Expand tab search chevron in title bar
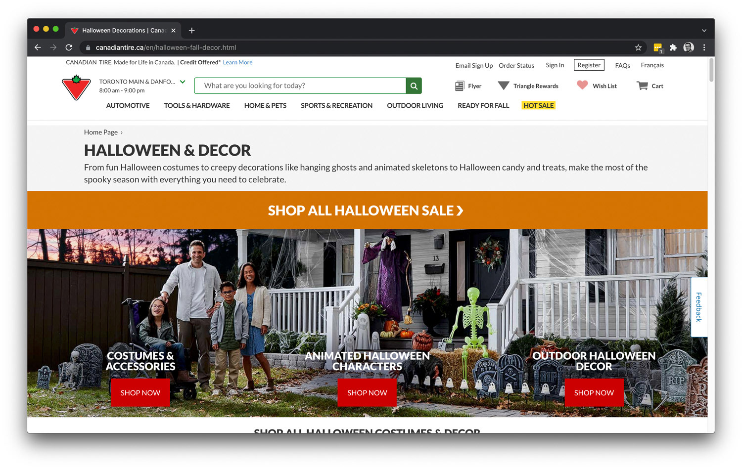 coord(704,31)
